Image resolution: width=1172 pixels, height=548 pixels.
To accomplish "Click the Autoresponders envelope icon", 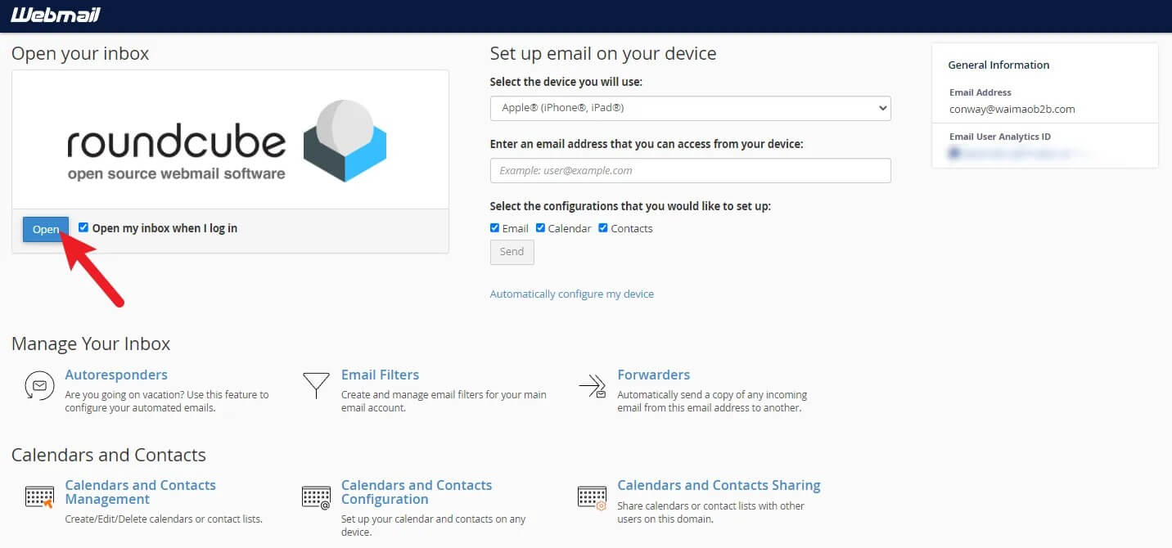I will [x=39, y=385].
